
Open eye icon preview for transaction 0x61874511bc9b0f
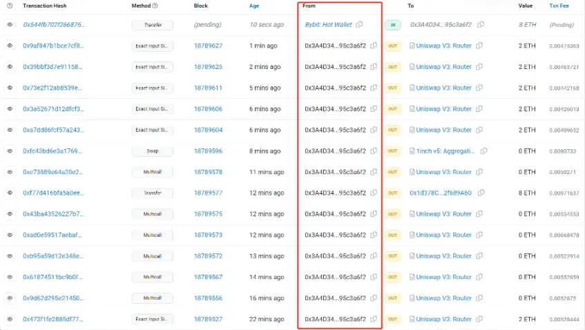click(10, 277)
